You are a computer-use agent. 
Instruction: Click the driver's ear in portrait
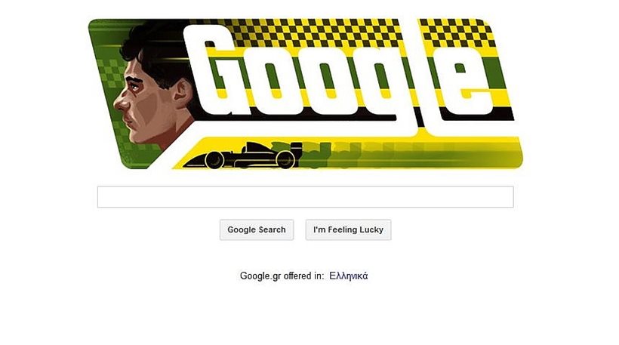(183, 94)
